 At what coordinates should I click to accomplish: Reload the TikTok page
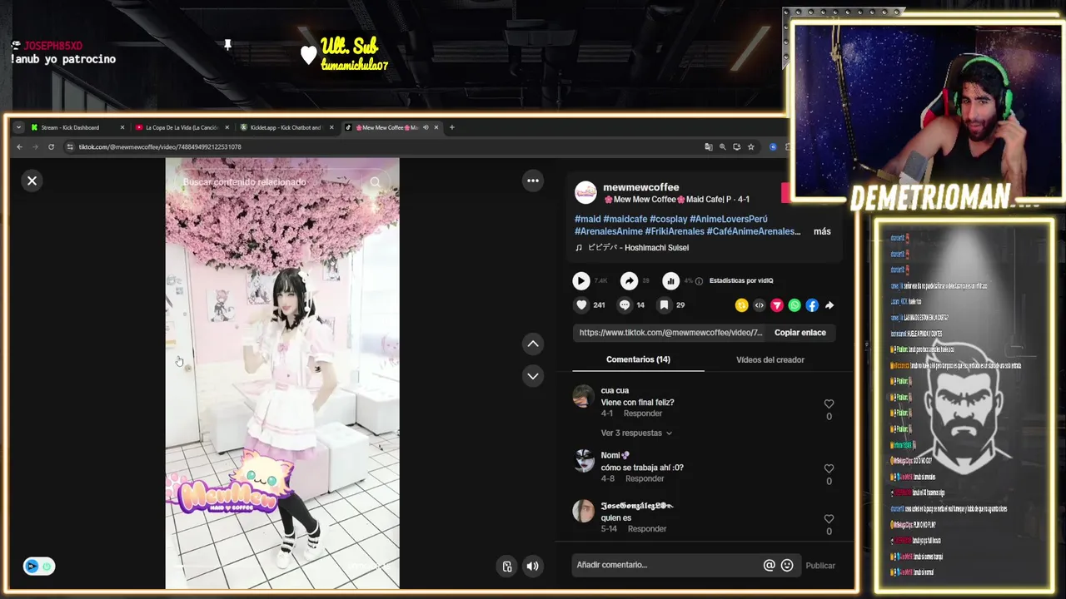(x=51, y=147)
